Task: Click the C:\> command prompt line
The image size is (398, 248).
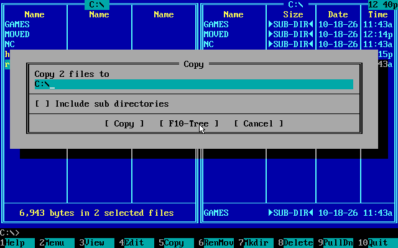Action: pyautogui.click(x=10, y=232)
